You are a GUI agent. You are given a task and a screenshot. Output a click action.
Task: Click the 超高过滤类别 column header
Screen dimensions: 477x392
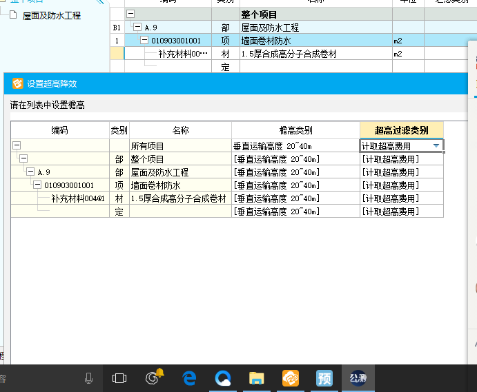tap(402, 131)
